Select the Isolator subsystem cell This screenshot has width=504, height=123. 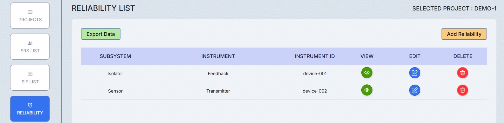pyautogui.click(x=115, y=74)
